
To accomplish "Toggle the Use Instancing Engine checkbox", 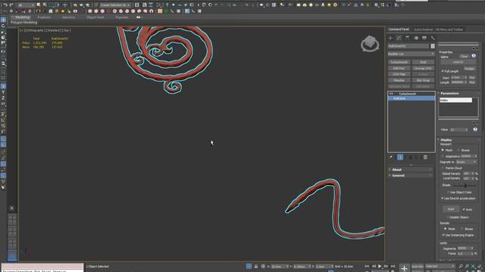I will (x=443, y=235).
